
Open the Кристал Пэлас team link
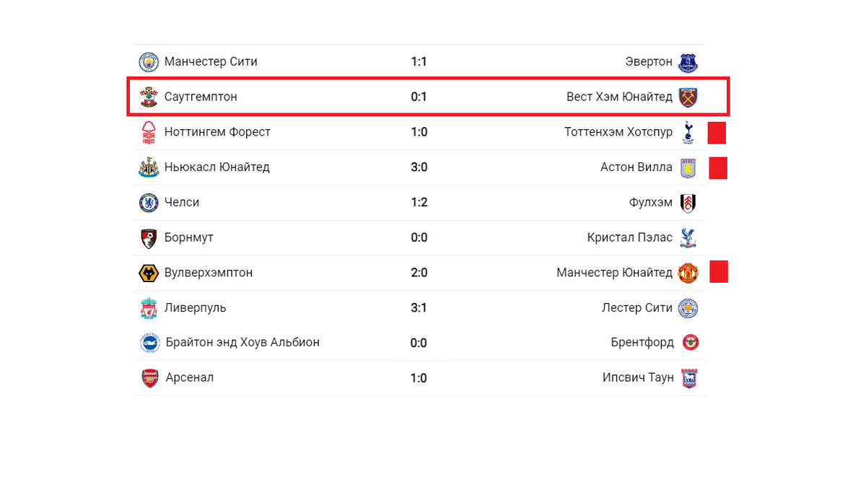click(630, 237)
